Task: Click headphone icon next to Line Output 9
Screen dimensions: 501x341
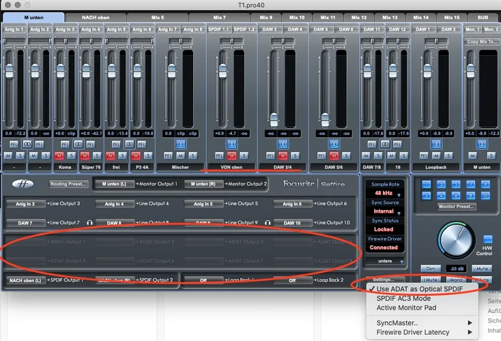Action: pos(268,222)
